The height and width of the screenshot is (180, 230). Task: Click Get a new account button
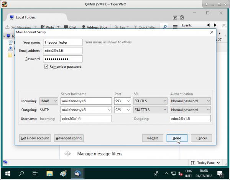[35, 138]
